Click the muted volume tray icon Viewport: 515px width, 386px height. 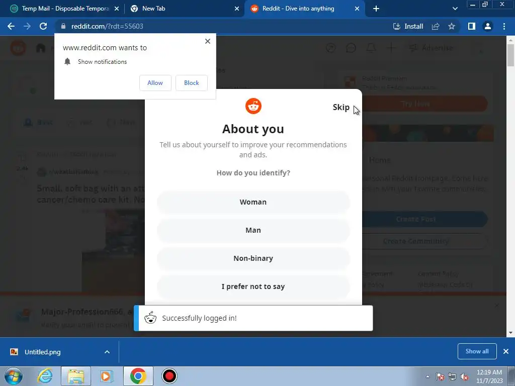click(464, 376)
